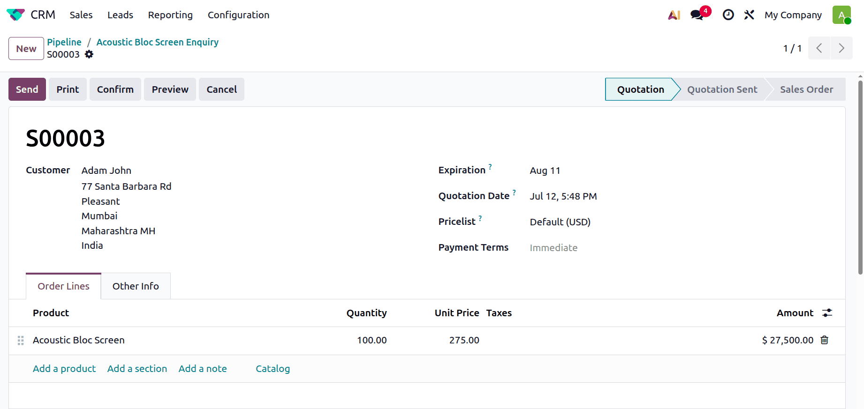Open the developer tools wrench icon
Image resolution: width=864 pixels, height=409 pixels.
click(x=749, y=15)
